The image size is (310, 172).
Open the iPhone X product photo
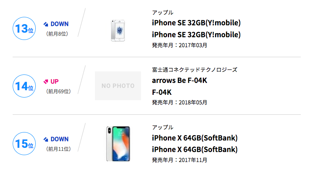[x=118, y=144]
